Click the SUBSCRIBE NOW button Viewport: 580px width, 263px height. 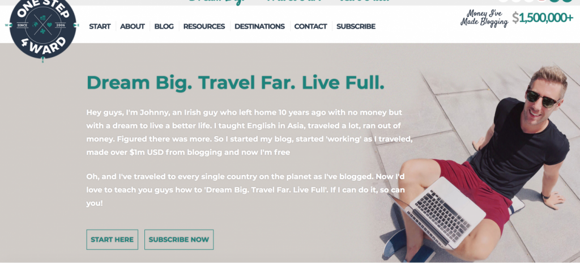click(x=179, y=240)
